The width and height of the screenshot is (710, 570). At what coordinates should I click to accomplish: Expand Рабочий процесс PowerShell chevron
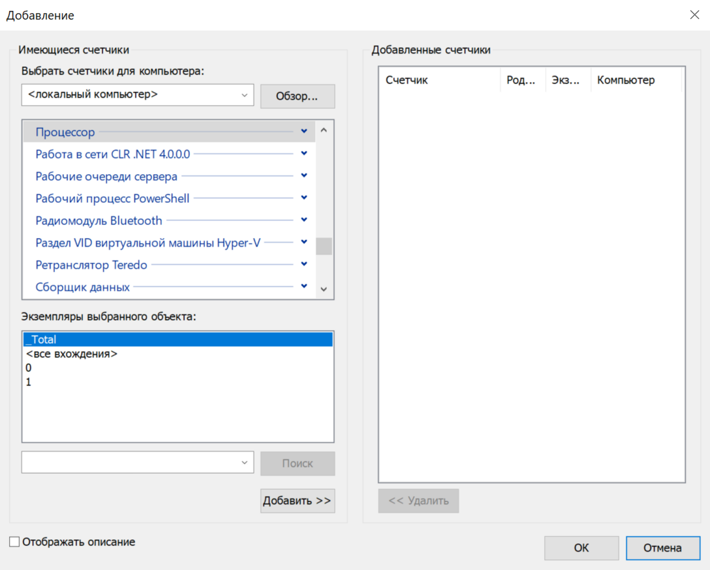(304, 198)
